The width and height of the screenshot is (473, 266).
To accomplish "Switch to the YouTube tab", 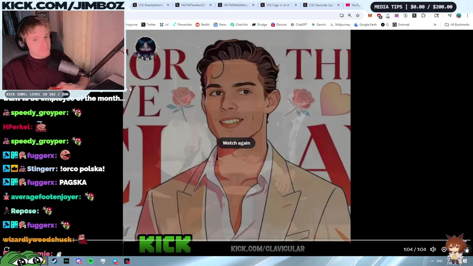I will 353,5.
